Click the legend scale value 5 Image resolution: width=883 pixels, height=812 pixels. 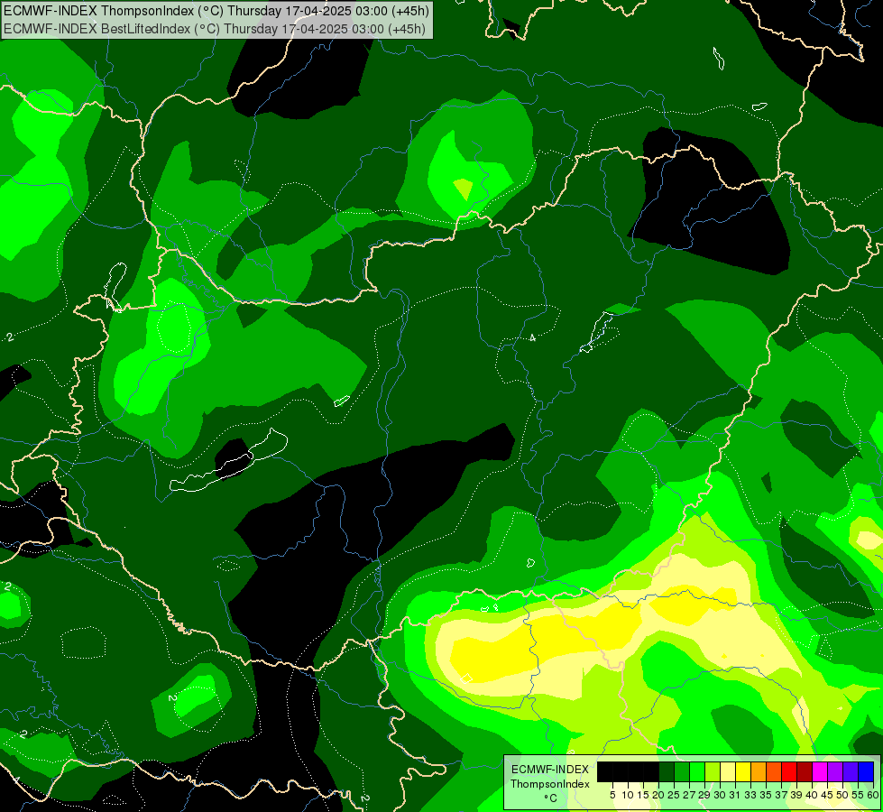coord(612,795)
